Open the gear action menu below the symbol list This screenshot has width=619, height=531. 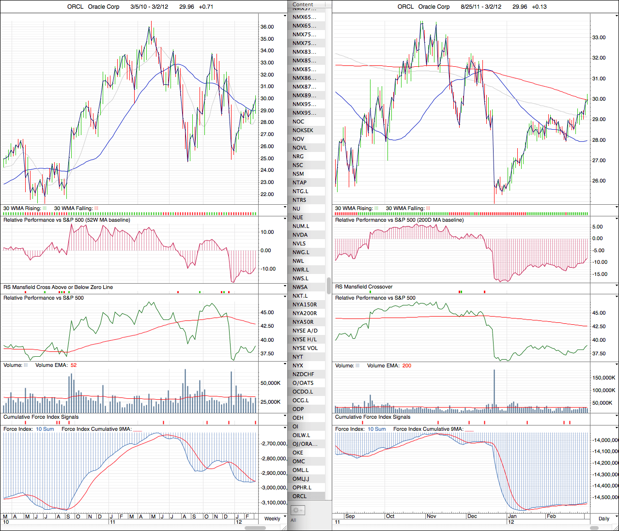click(x=297, y=511)
